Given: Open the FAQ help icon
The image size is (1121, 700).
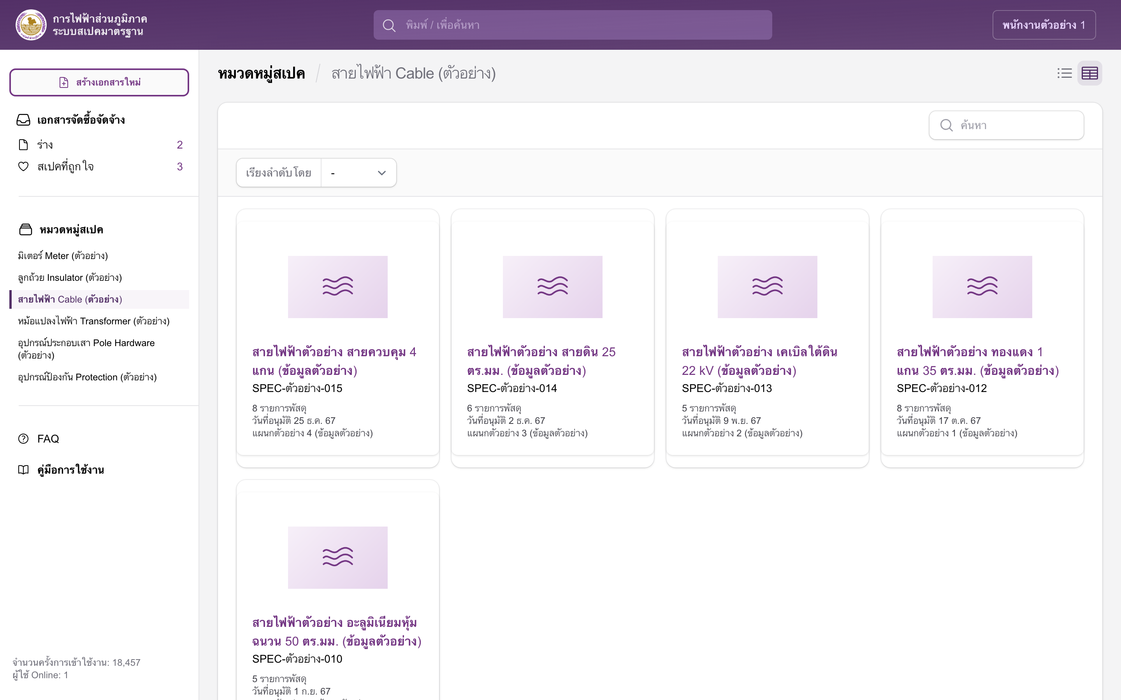Looking at the screenshot, I should tap(23, 438).
